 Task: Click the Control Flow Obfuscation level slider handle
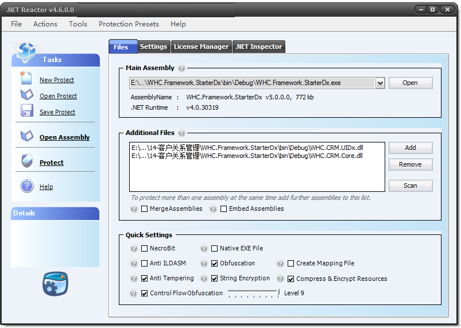278,293
